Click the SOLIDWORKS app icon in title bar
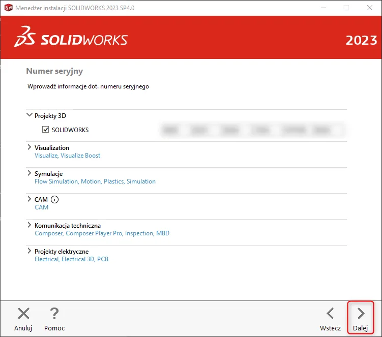Image resolution: width=382 pixels, height=337 pixels. [x=9, y=8]
